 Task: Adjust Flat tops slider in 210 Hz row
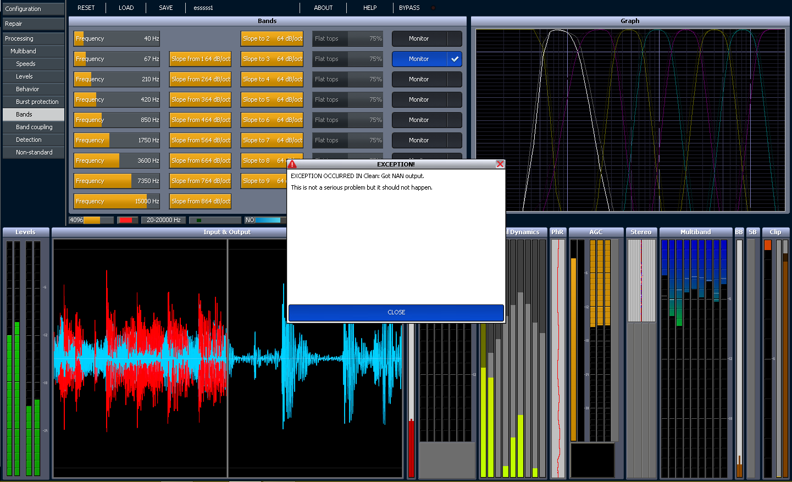[347, 79]
